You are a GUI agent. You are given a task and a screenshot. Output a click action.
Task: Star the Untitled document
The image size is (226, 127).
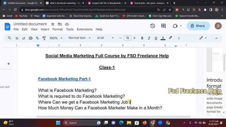[53, 24]
